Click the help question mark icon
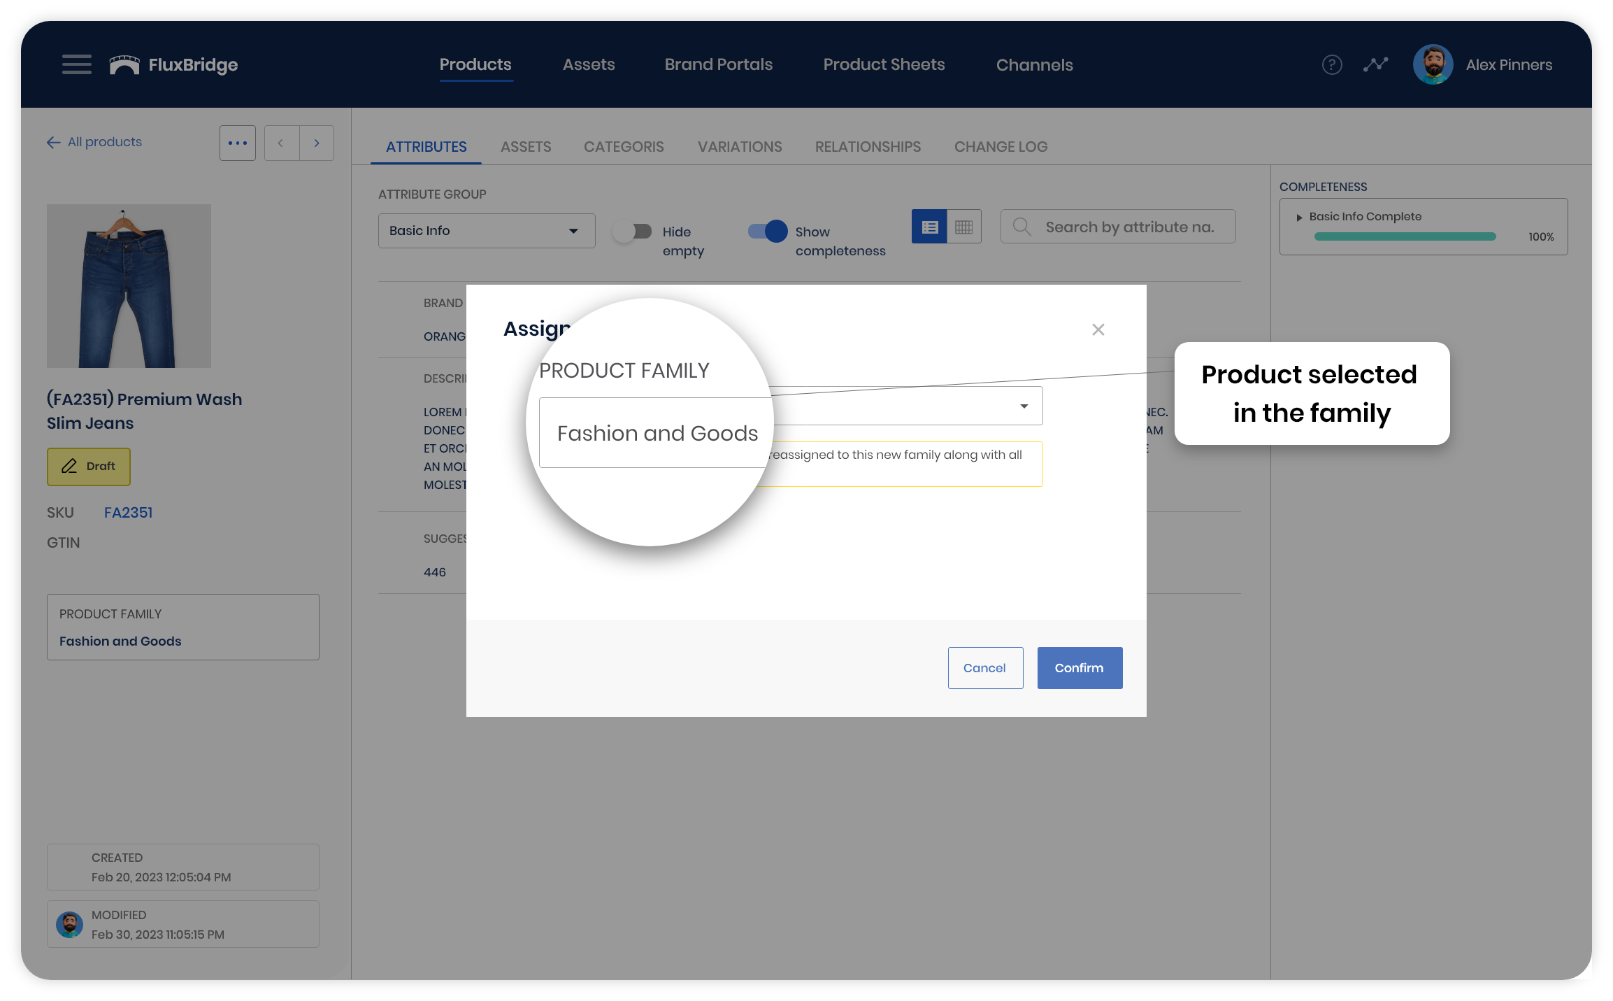 click(1331, 65)
